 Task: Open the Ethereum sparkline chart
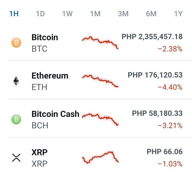pyautogui.click(x=100, y=81)
